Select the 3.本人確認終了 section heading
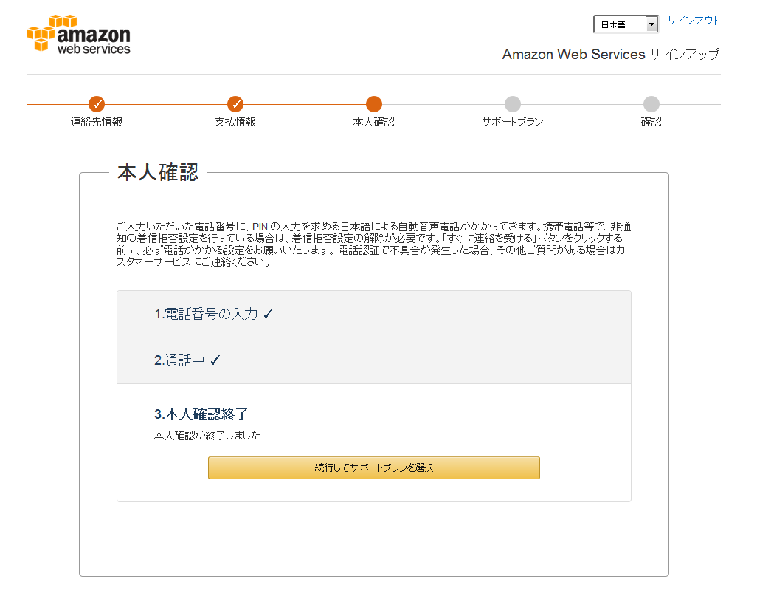This screenshot has height=610, width=757. tap(201, 414)
